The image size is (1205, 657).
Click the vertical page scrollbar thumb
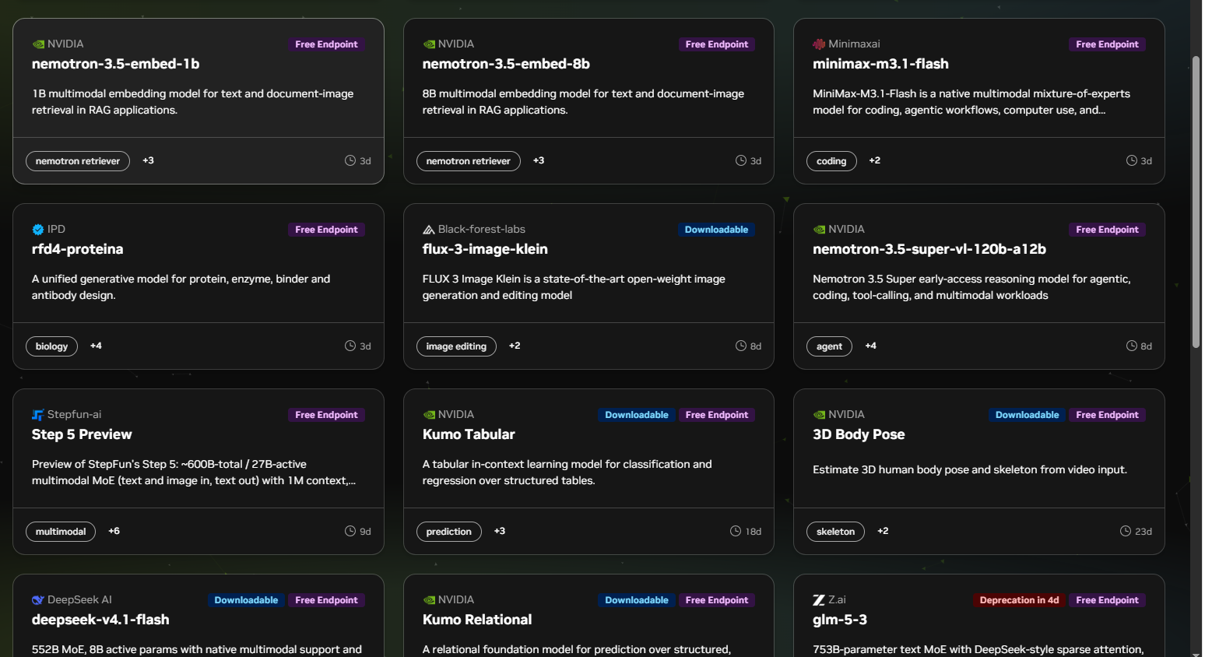point(1196,201)
